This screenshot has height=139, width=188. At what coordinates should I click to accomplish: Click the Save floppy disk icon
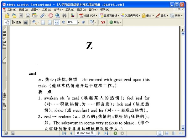pos(21,15)
